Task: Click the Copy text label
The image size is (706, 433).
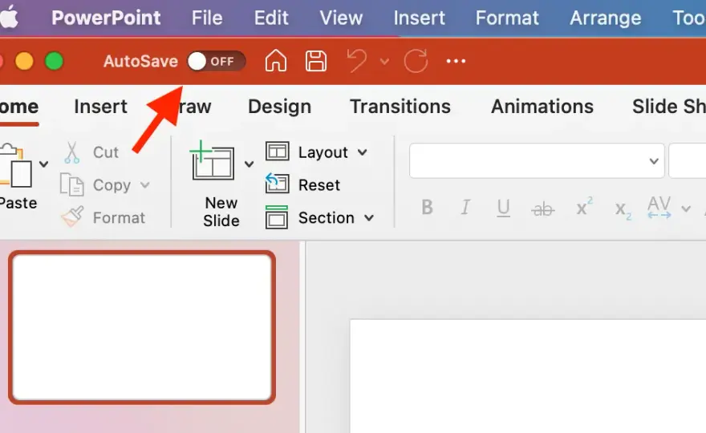Action: (112, 185)
